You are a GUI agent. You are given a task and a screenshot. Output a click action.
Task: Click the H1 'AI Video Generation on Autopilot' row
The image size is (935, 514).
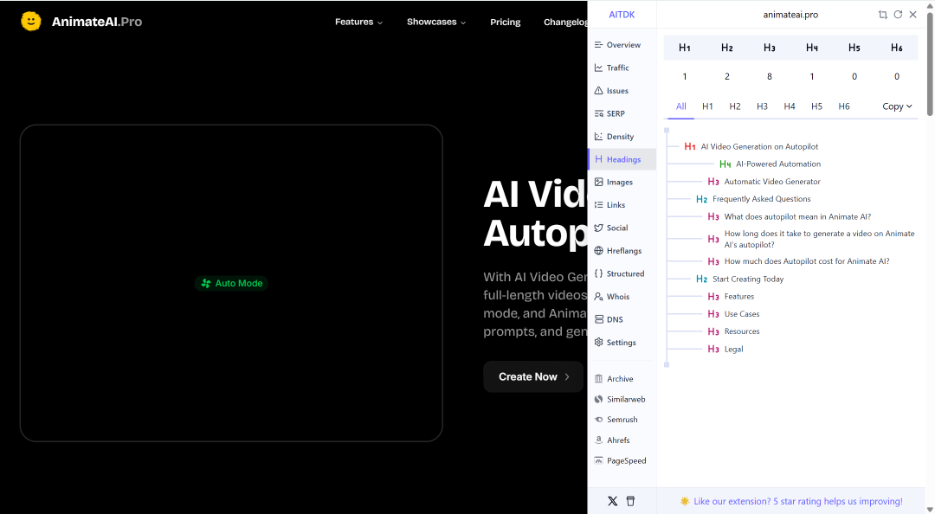point(751,147)
